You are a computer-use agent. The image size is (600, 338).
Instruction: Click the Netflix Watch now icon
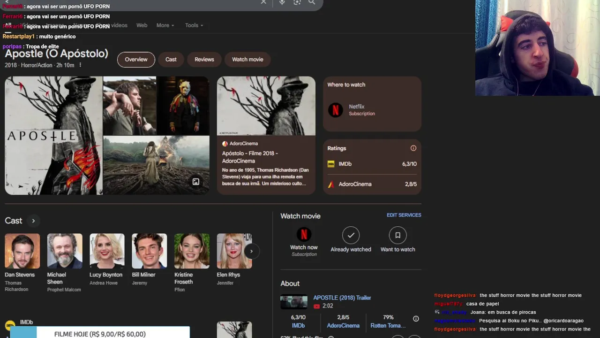point(304,234)
